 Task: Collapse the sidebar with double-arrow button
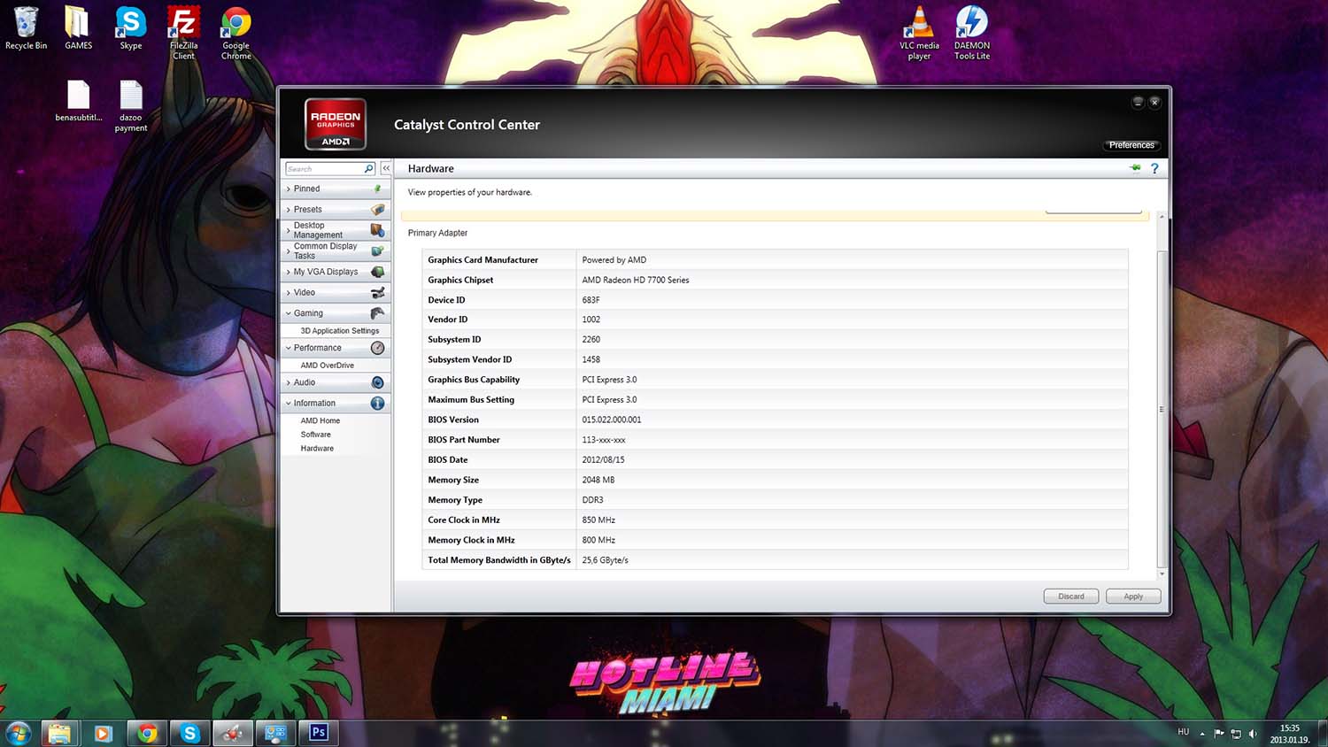coord(386,168)
